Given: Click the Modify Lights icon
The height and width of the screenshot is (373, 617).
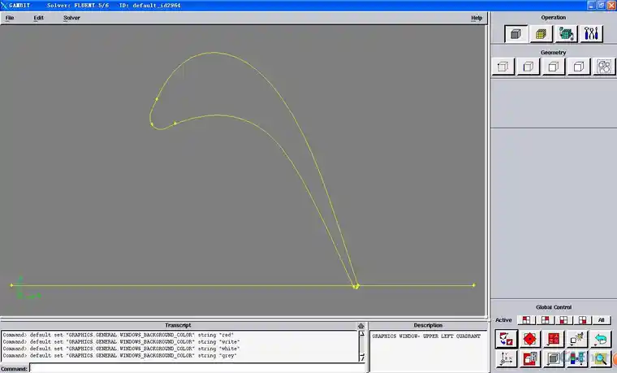Looking at the screenshot, I should pos(577,339).
